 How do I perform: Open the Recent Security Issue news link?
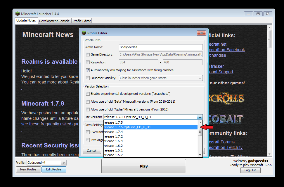(50, 145)
